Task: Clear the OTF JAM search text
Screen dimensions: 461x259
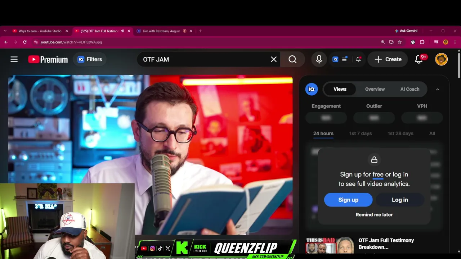Action: 274,59
